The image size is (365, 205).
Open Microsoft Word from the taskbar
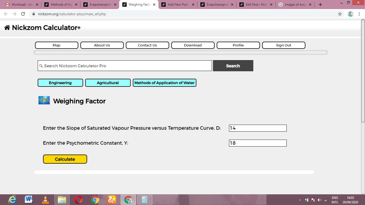29,200
